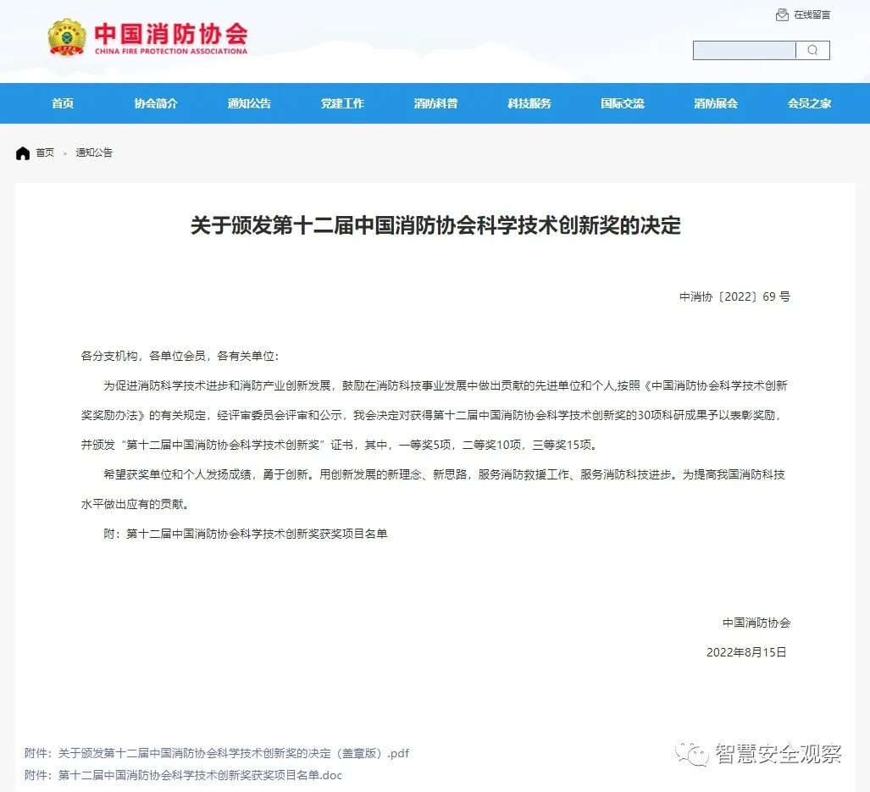Open the 首页 navigation menu item
This screenshot has width=870, height=792.
pos(61,103)
